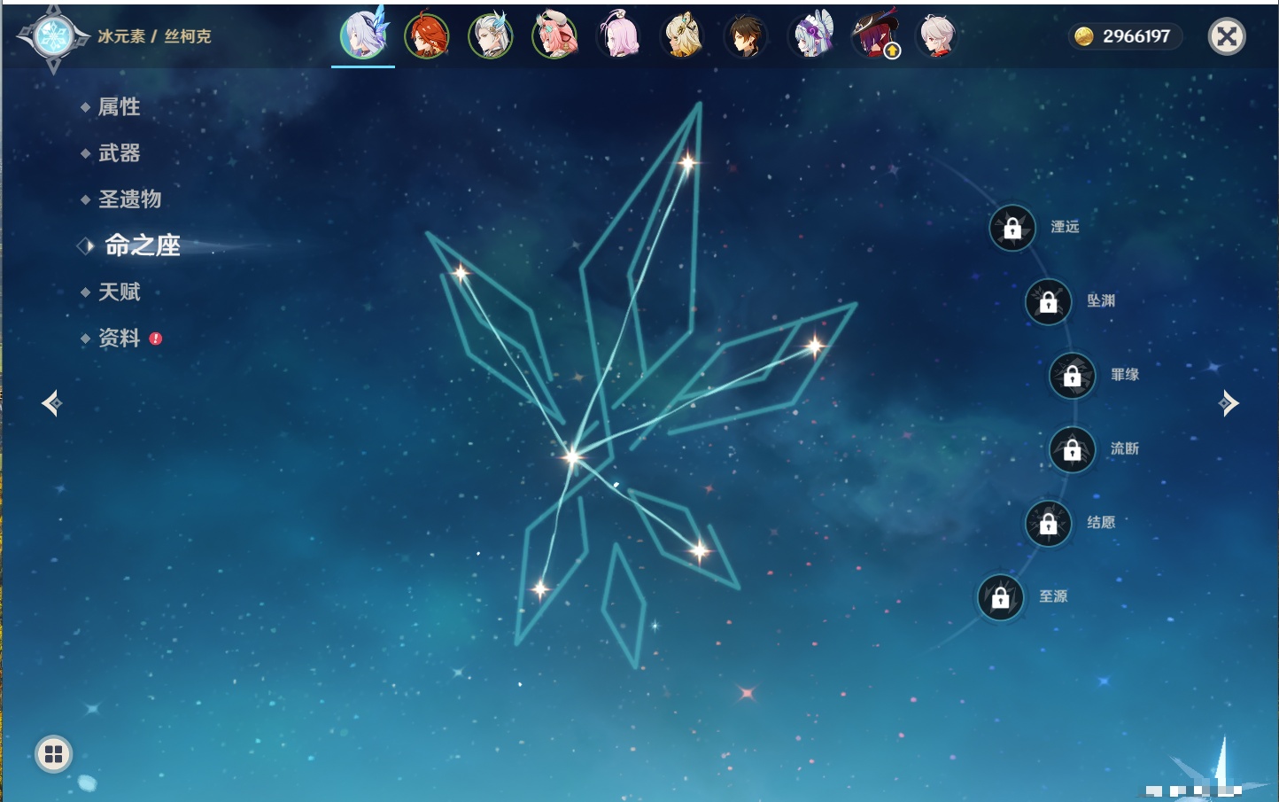Viewport: 1279px width, 802px height.
Task: Switch to the blonde-haired character avatar
Action: tap(682, 36)
